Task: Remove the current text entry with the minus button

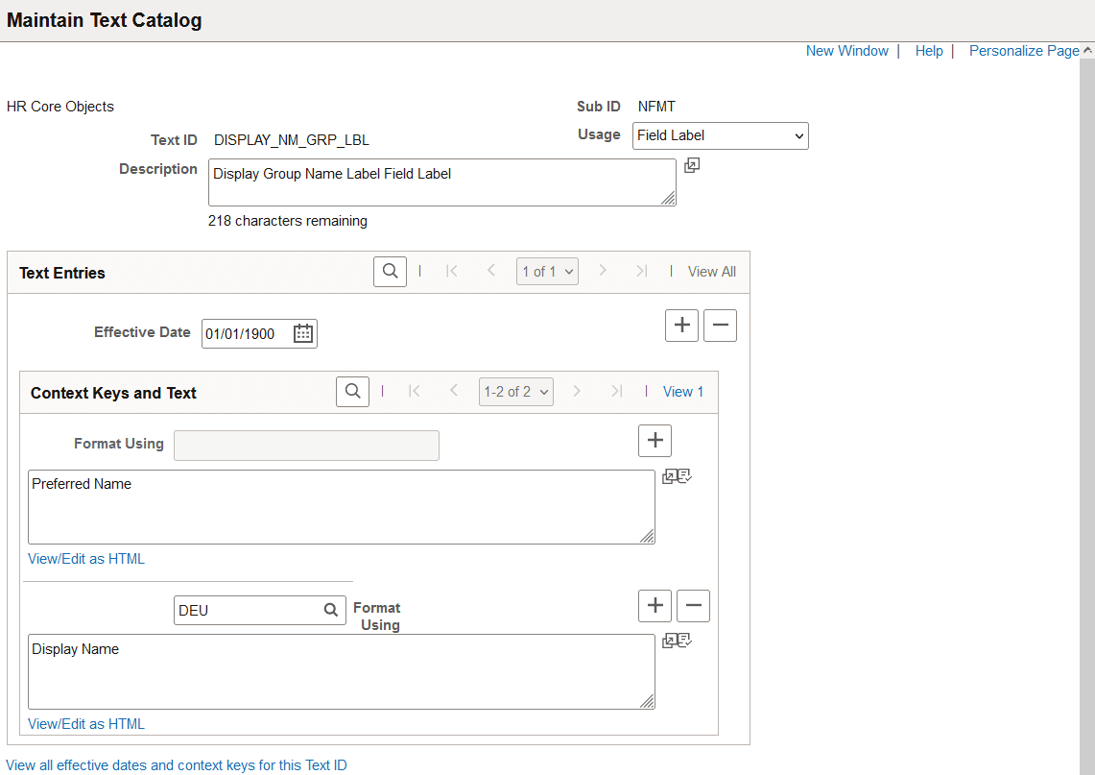Action: [x=720, y=325]
